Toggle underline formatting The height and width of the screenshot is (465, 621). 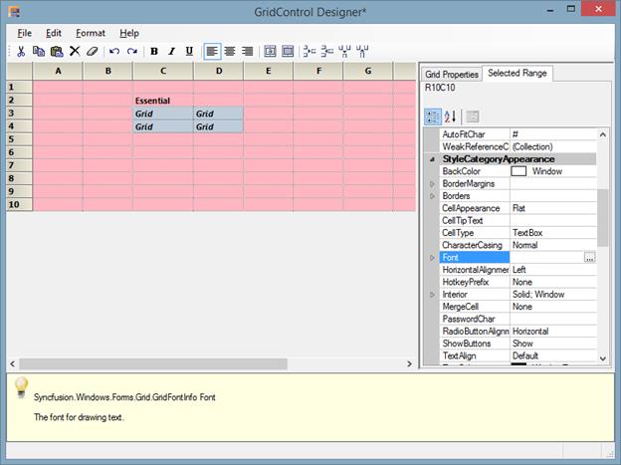click(x=189, y=51)
